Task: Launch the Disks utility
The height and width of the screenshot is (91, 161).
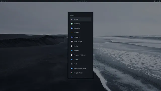Action: tap(80, 46)
